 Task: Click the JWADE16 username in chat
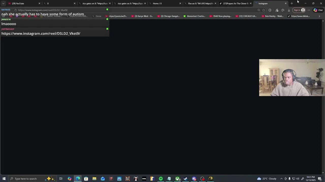pos(6,19)
